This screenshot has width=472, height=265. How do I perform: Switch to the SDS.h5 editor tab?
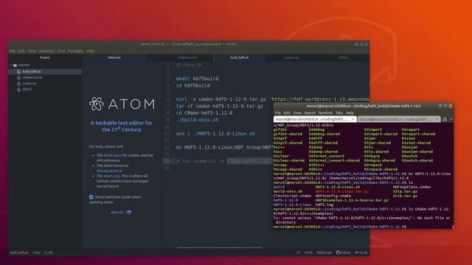(344, 57)
